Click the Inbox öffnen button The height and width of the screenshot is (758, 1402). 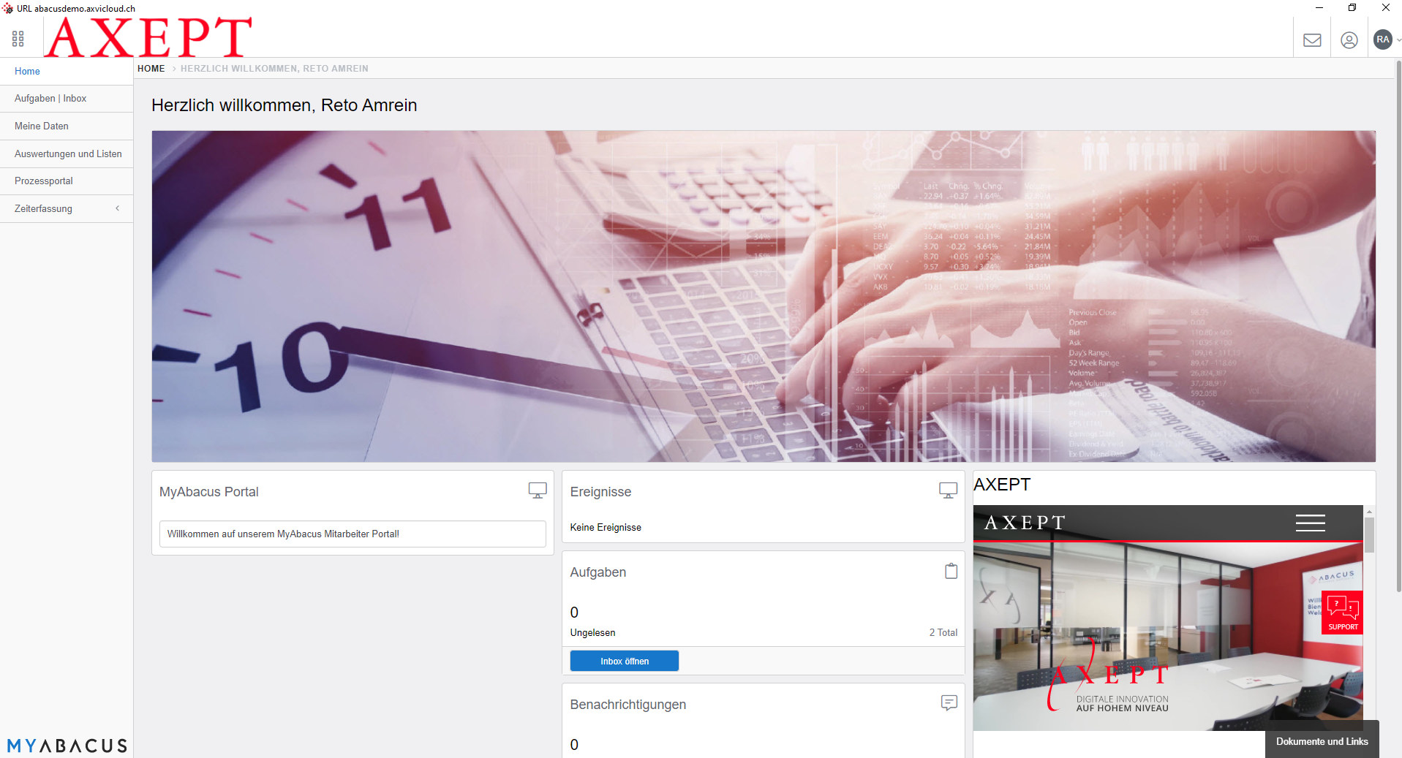pyautogui.click(x=625, y=661)
